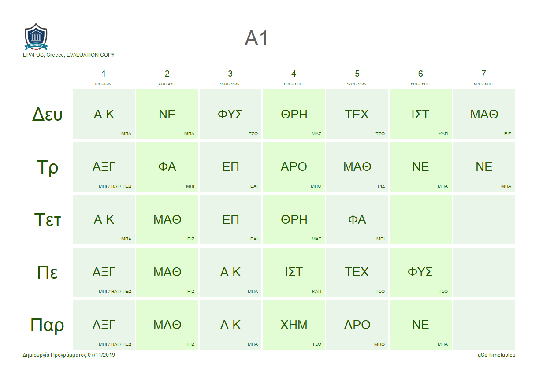Click the empty Wednesday period 6 cell
Viewport: 539px width, 381px height.
(420, 220)
